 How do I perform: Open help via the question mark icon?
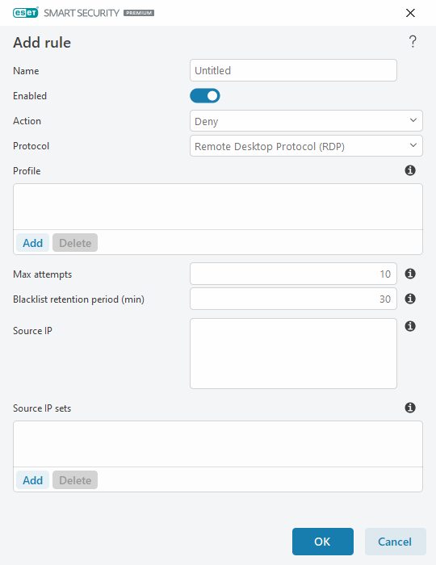point(413,42)
